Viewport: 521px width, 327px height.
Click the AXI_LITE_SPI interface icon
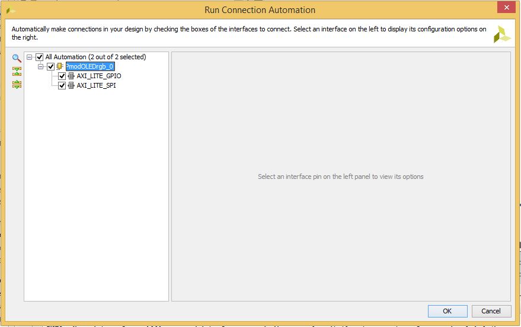point(71,85)
